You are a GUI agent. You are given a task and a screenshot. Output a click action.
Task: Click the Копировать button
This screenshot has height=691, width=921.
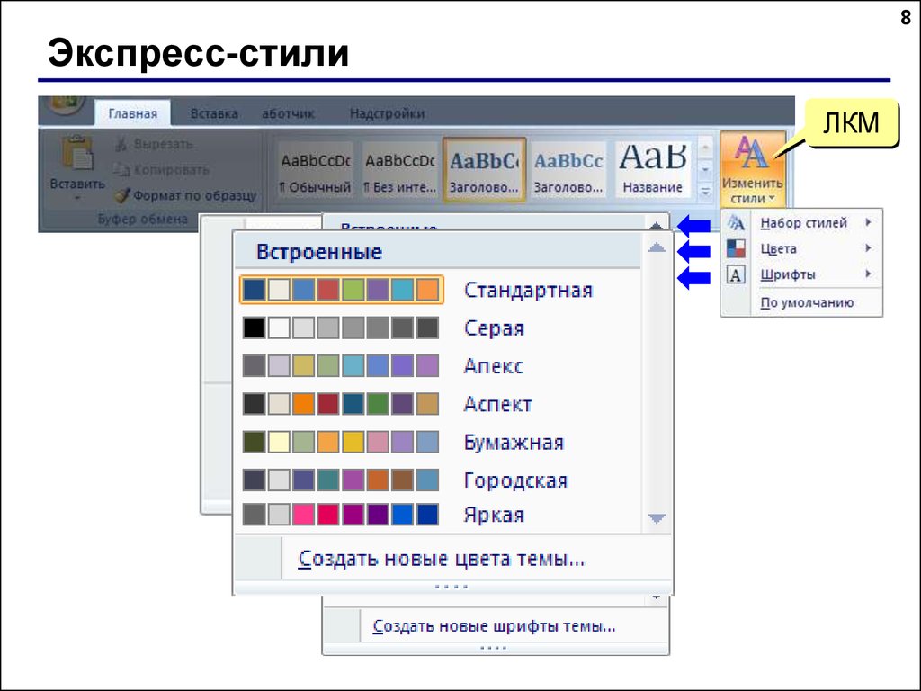click(x=162, y=170)
